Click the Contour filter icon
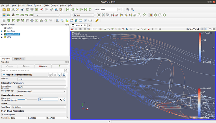The image size is (216, 123). point(9,21)
